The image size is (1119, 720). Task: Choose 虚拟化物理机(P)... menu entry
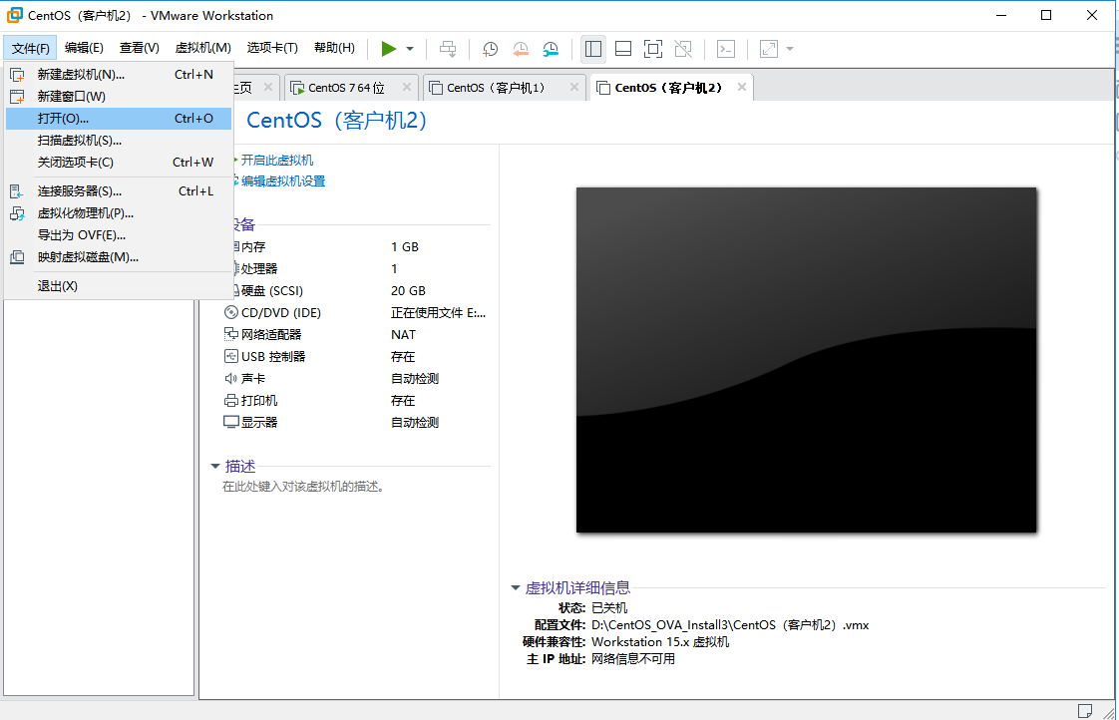119,213
